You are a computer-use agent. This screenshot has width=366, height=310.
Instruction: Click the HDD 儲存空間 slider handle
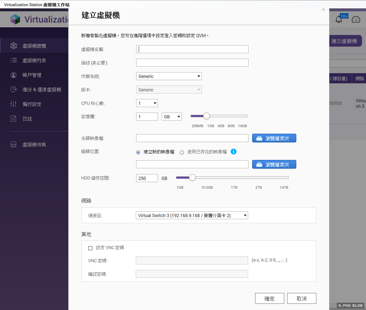click(x=192, y=178)
